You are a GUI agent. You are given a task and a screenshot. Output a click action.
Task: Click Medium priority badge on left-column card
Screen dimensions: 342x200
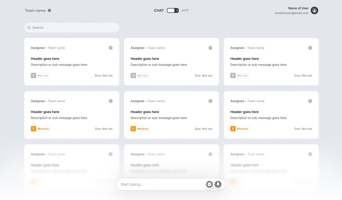(x=41, y=129)
